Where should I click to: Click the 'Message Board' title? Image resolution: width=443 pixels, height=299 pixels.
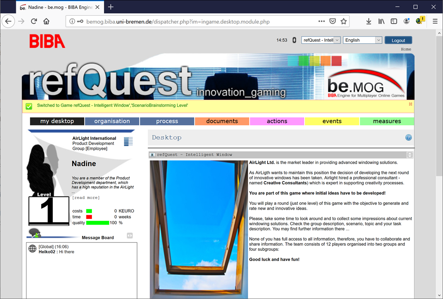pos(98,238)
